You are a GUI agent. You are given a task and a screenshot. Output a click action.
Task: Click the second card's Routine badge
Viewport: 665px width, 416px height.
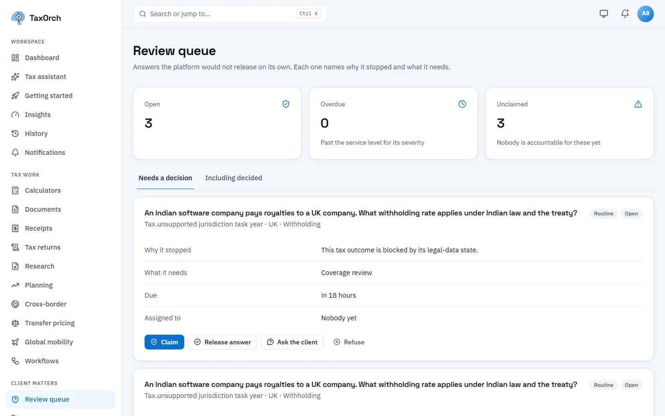(x=604, y=385)
